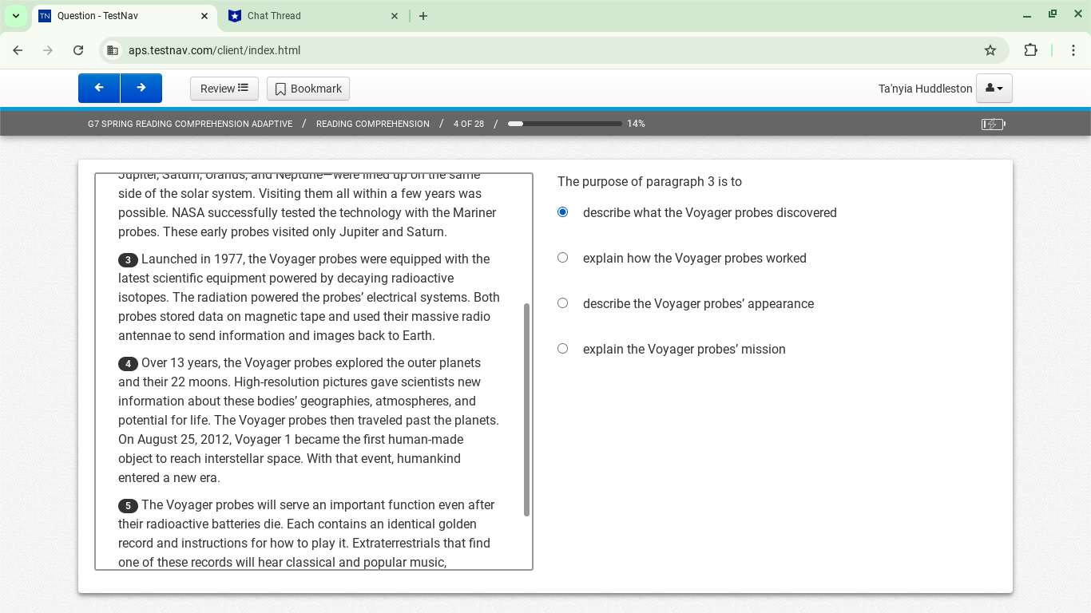Click the list icon inside the Review button
Viewport: 1091px width, 613px height.
click(244, 88)
